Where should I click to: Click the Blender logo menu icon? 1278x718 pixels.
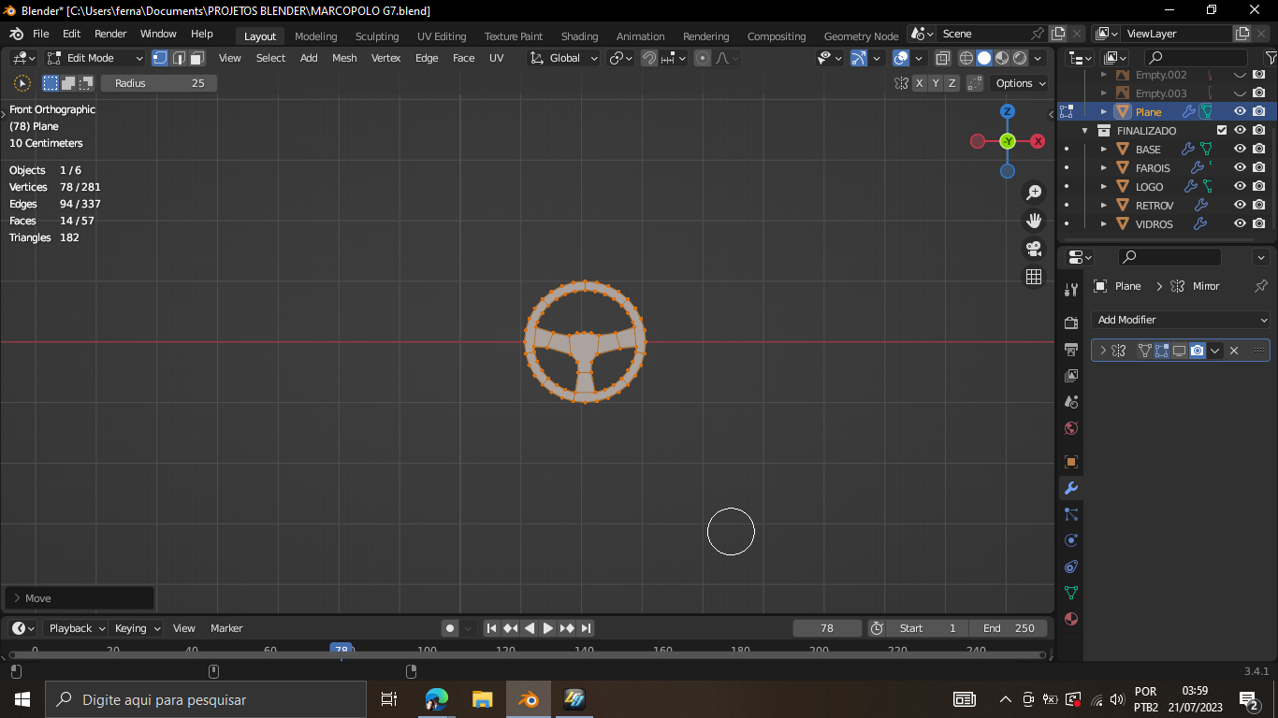tap(16, 34)
